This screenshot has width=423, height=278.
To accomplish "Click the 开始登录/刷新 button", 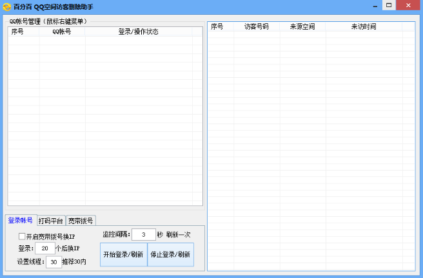I will click(x=124, y=255).
